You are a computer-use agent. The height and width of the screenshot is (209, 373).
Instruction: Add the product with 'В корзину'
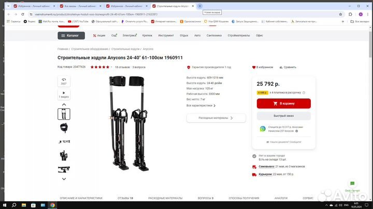click(283, 104)
